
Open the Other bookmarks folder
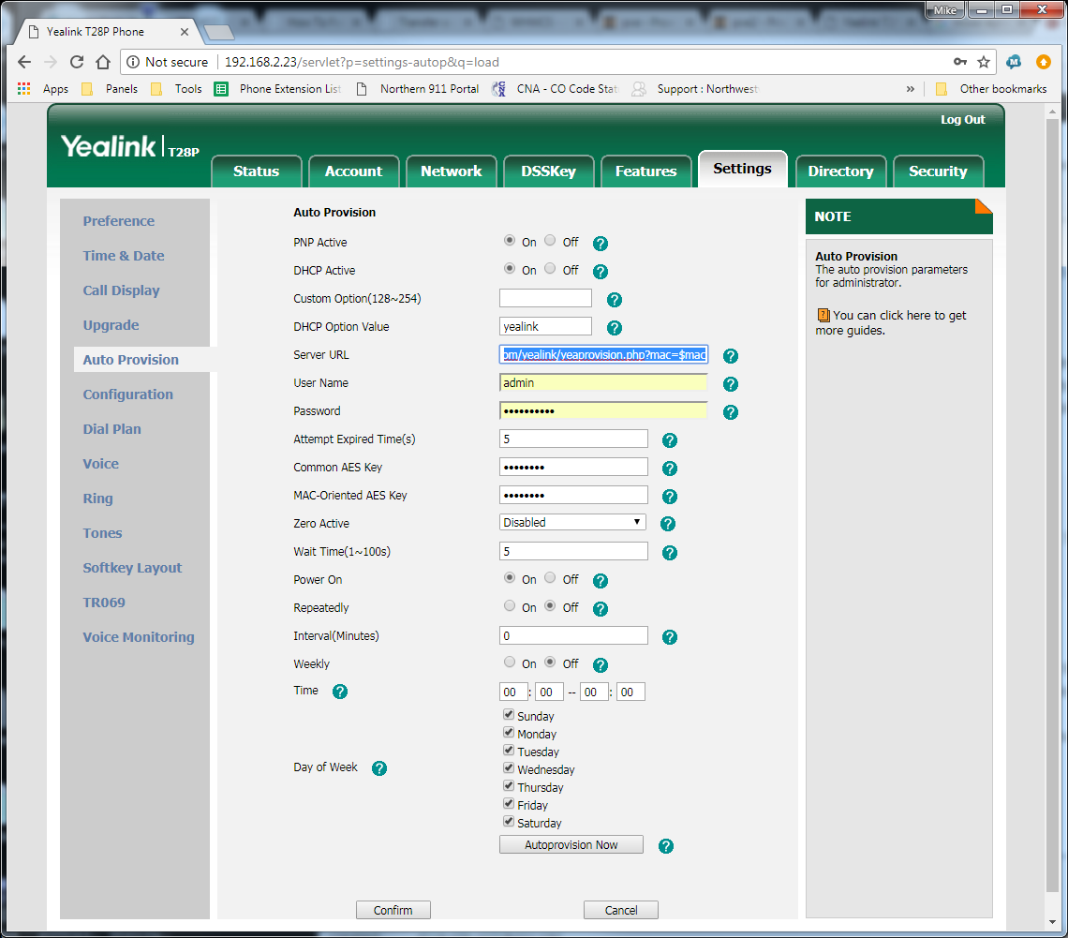[x=991, y=89]
